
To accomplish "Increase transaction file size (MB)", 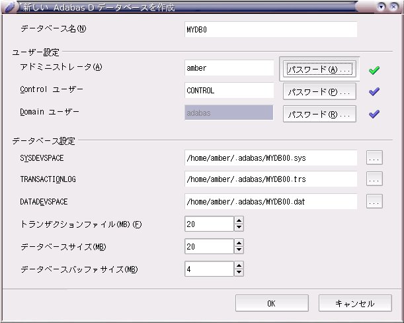I will [x=239, y=220].
